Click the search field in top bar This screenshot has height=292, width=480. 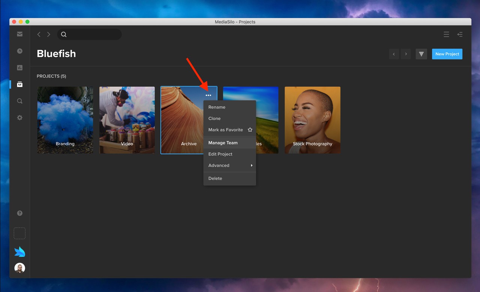pyautogui.click(x=89, y=34)
